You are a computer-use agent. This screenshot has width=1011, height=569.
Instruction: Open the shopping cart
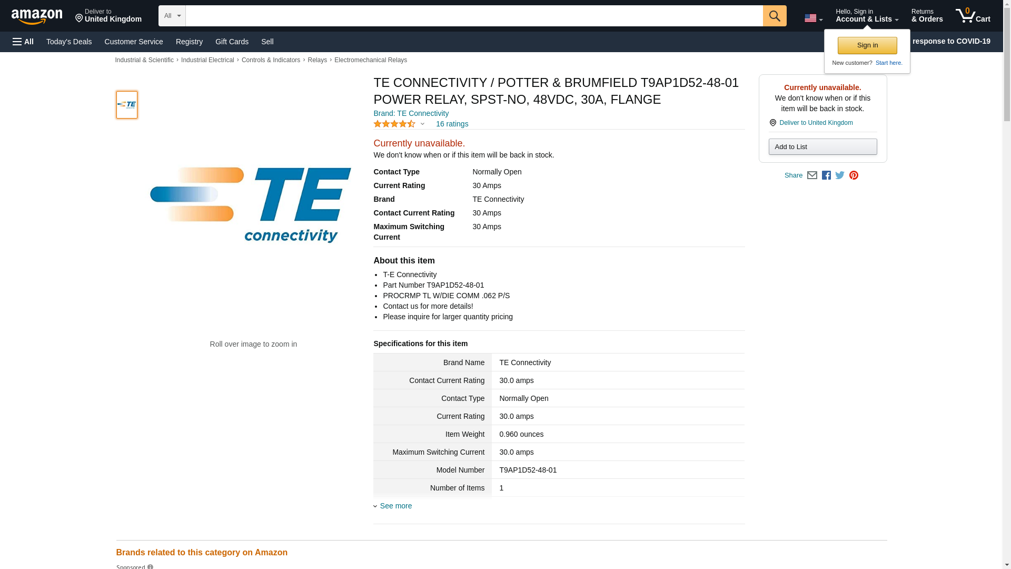tap(973, 16)
